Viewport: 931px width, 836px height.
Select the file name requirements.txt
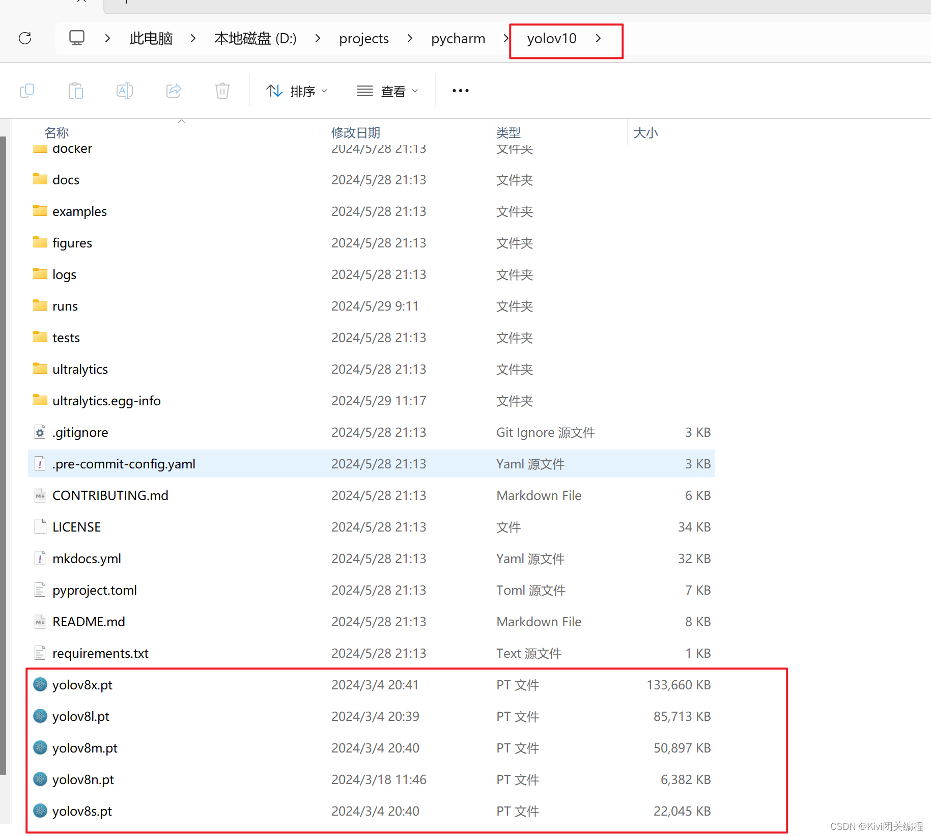click(x=100, y=654)
